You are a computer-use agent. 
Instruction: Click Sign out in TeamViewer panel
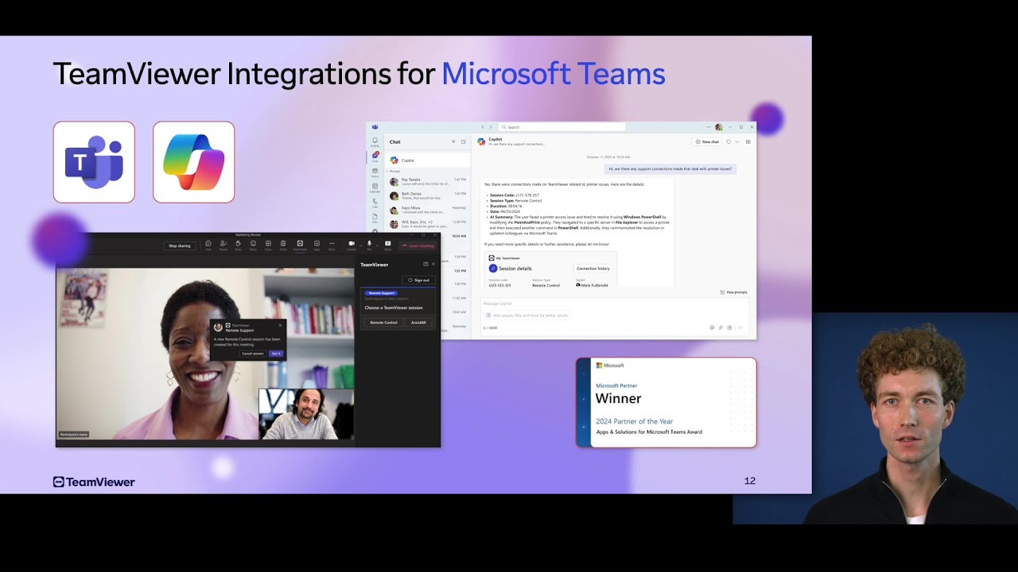[419, 280]
